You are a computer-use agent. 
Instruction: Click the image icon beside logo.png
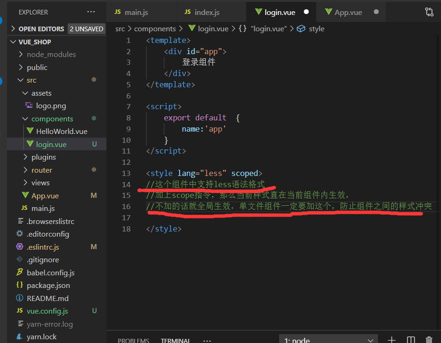29,105
